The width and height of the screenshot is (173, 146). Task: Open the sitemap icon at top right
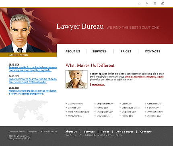[155, 4]
